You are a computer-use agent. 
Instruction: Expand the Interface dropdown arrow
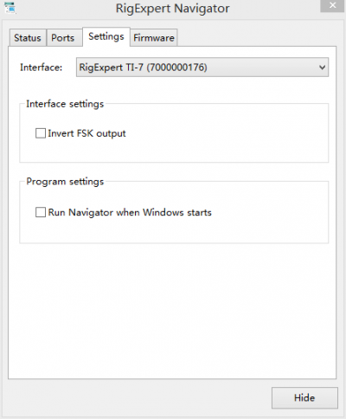(x=322, y=68)
